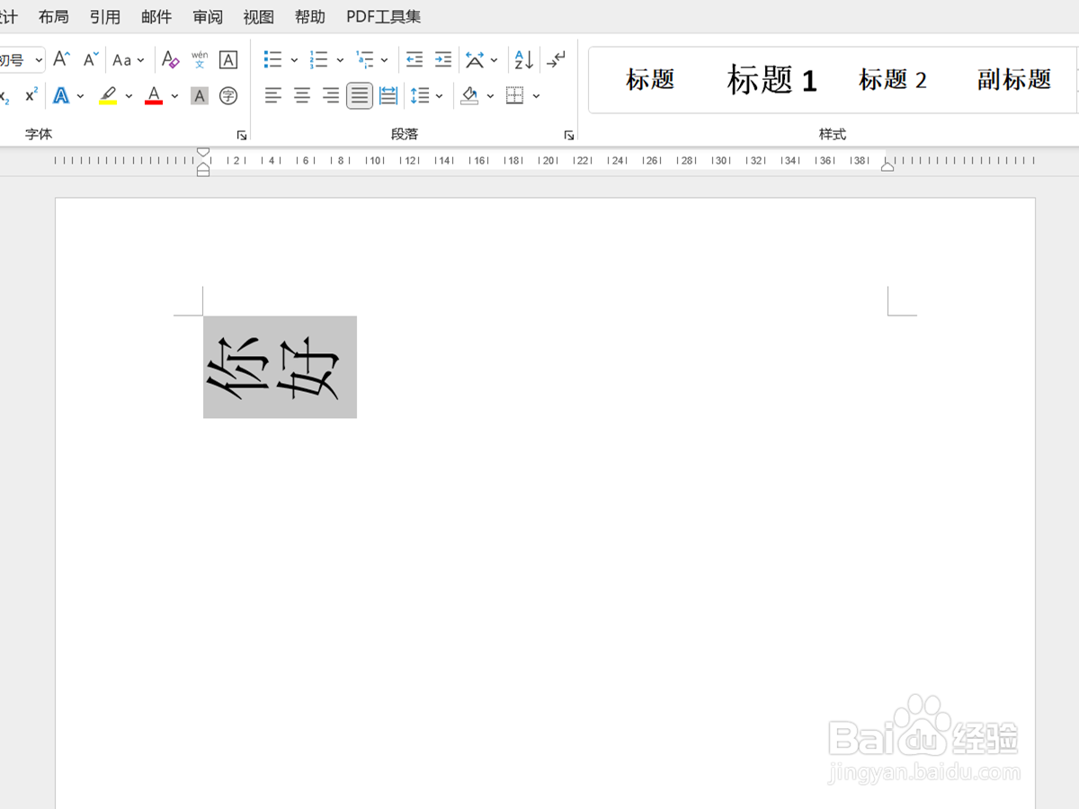Viewport: 1079px width, 809px height.
Task: Apply borders with the borders icon
Action: [515, 95]
